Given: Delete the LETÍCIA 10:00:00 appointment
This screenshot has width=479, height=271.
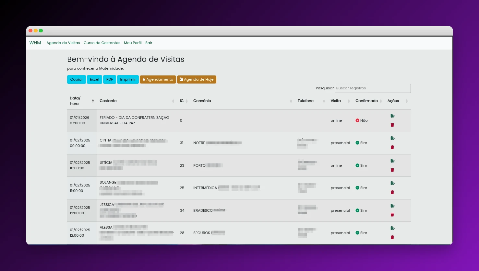Looking at the screenshot, I should click(x=392, y=170).
